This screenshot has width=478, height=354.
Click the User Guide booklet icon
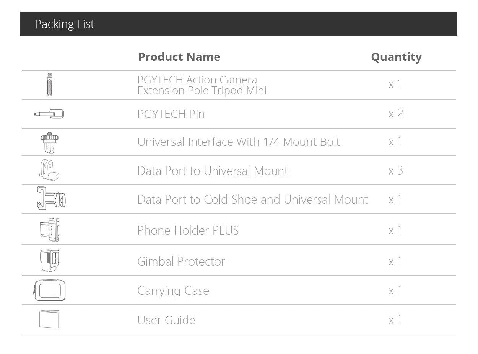49,319
